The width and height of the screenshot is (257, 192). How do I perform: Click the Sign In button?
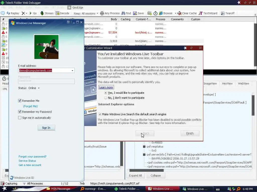(x=46, y=128)
